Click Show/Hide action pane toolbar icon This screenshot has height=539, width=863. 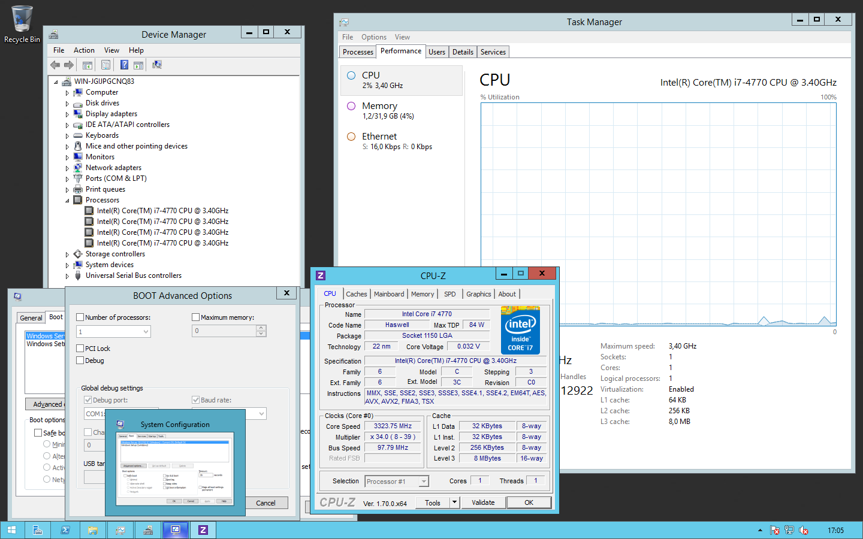tap(138, 65)
